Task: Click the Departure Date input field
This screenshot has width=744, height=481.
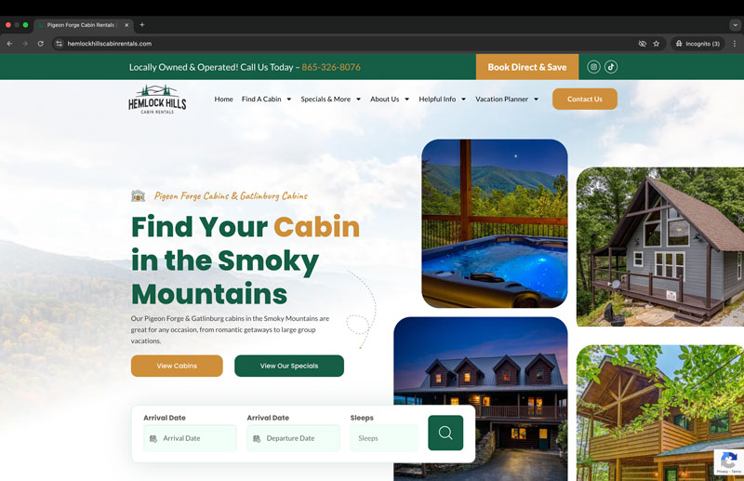Action: pos(293,438)
